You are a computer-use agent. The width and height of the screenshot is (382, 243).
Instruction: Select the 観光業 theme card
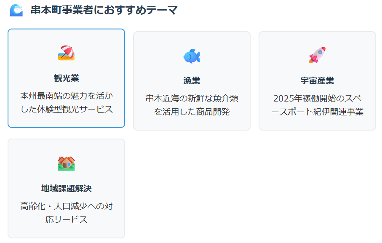point(66,78)
